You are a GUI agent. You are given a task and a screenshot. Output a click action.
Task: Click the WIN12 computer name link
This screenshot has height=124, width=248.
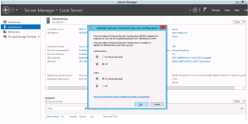click(82, 29)
